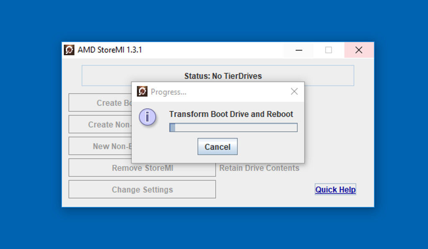Viewport: 428px width, 249px height.
Task: Close the AMD StoreMI main window
Action: [359, 50]
